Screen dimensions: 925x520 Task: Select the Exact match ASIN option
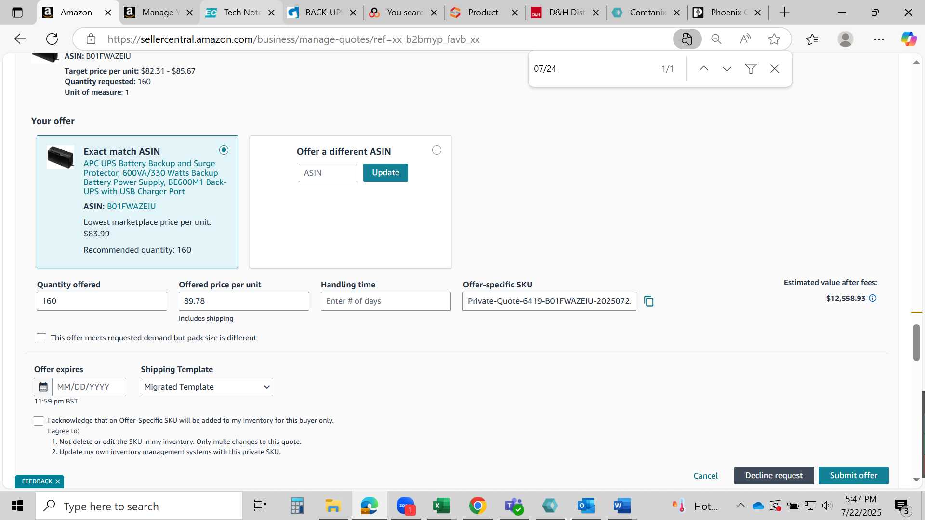coord(224,150)
